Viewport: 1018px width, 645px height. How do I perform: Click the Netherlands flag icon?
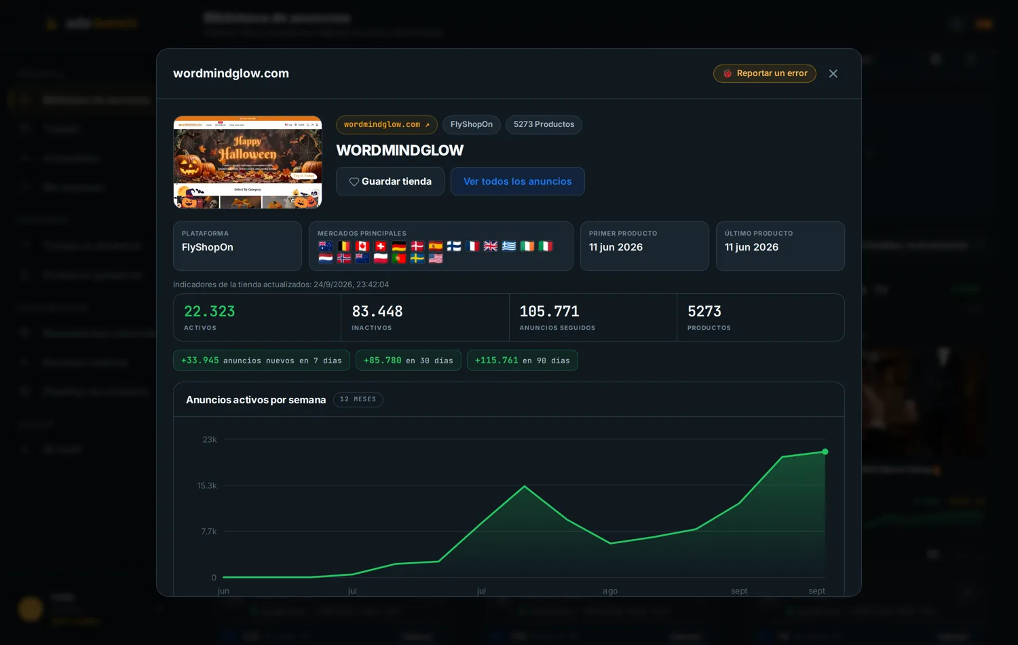pyautogui.click(x=326, y=259)
